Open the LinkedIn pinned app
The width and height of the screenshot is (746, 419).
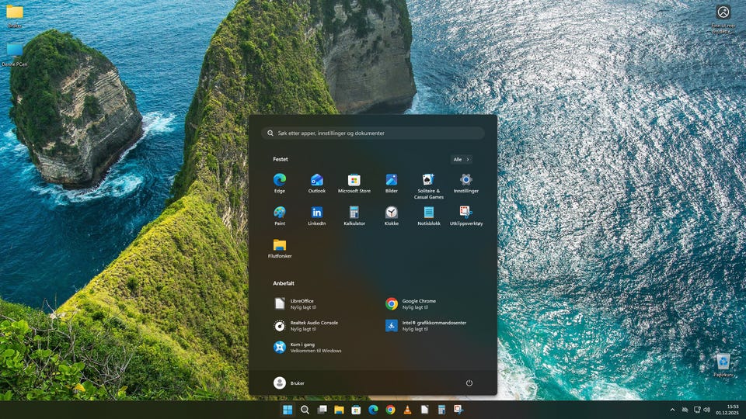317,216
